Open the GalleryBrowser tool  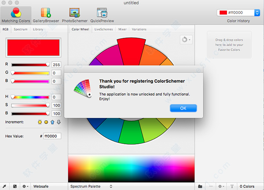[x=46, y=15]
